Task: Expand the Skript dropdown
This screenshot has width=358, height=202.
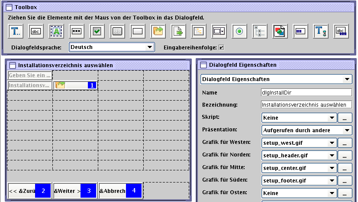Action: pos(299,117)
